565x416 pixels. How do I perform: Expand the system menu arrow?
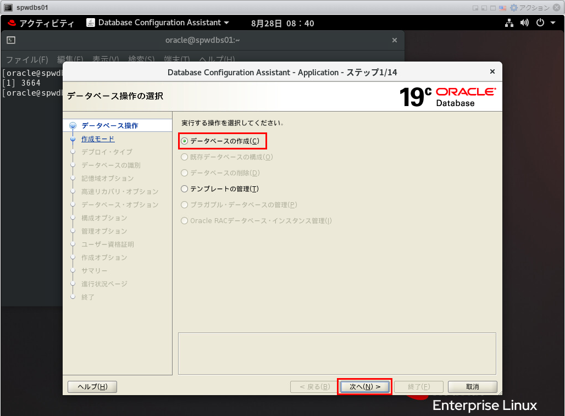pos(553,23)
